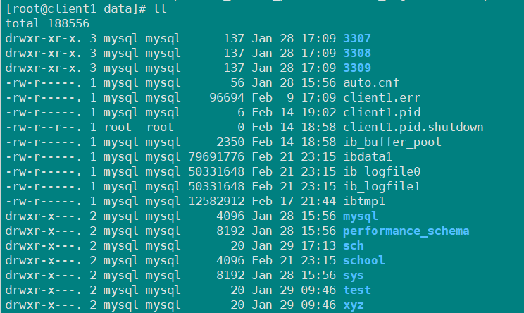Image resolution: width=524 pixels, height=313 pixels.
Task: Click the 'total 188556' output line
Action: coord(47,23)
